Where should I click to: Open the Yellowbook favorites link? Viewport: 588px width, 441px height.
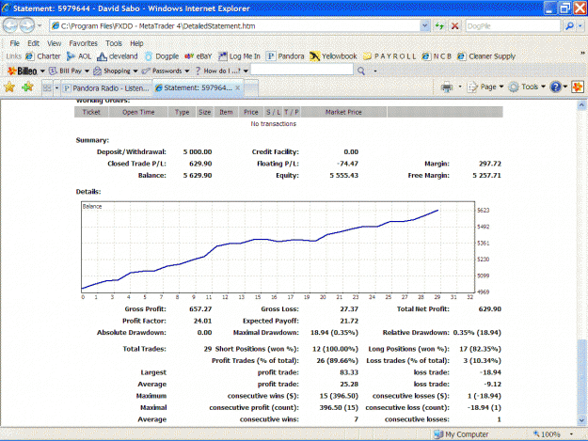333,56
